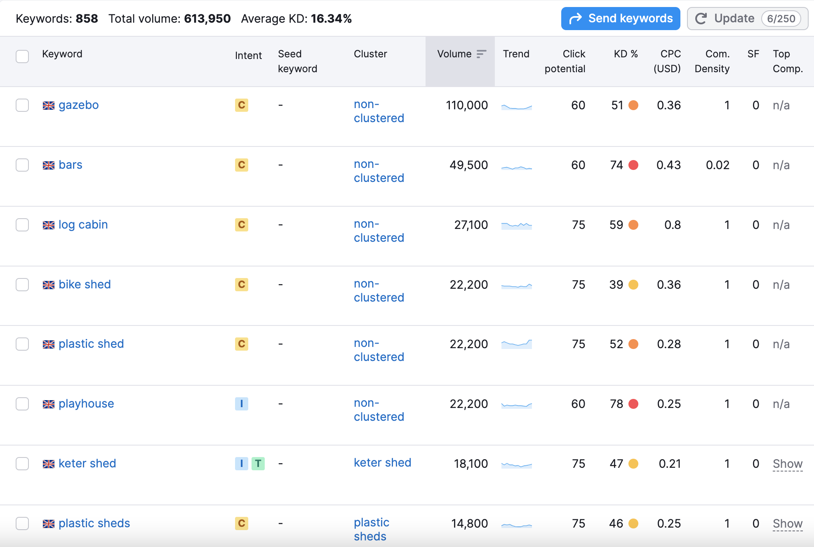The width and height of the screenshot is (814, 547).
Task: Open non-clustered cluster link in gazebo row
Action: 379,111
